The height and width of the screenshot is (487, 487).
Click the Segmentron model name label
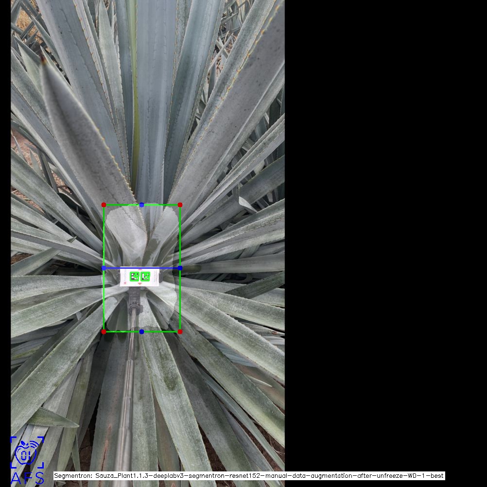click(249, 476)
